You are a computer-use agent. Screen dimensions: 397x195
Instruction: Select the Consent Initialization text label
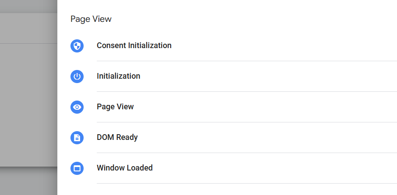(134, 45)
